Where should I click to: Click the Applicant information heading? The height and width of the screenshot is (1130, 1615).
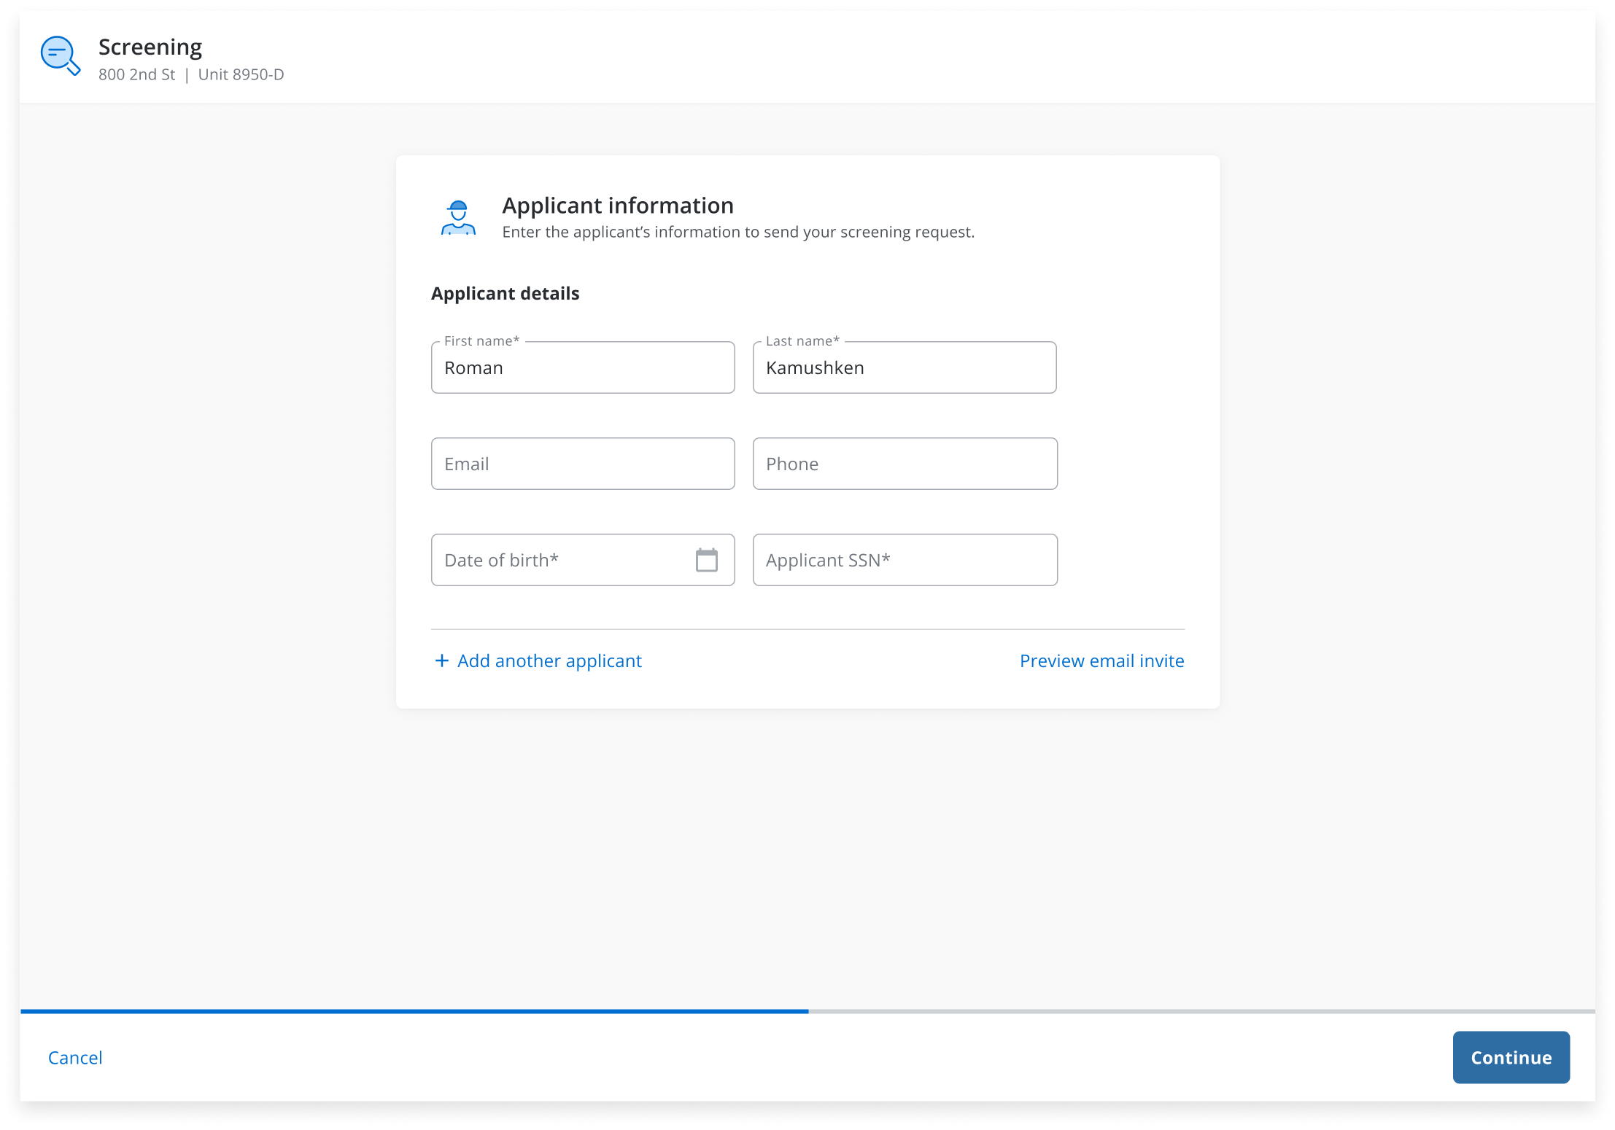coord(617,206)
